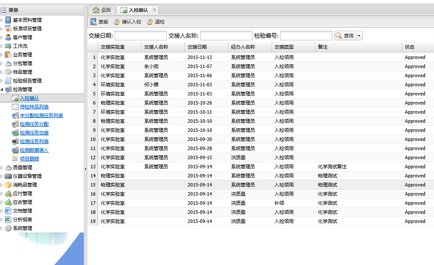Expand the 质量管理 tree node
Viewport: 434px width, 265px height.
click(x=2, y=167)
